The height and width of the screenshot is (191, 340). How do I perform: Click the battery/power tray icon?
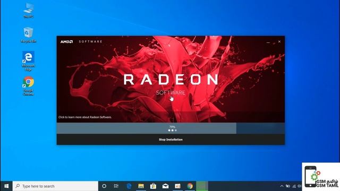click(x=288, y=186)
